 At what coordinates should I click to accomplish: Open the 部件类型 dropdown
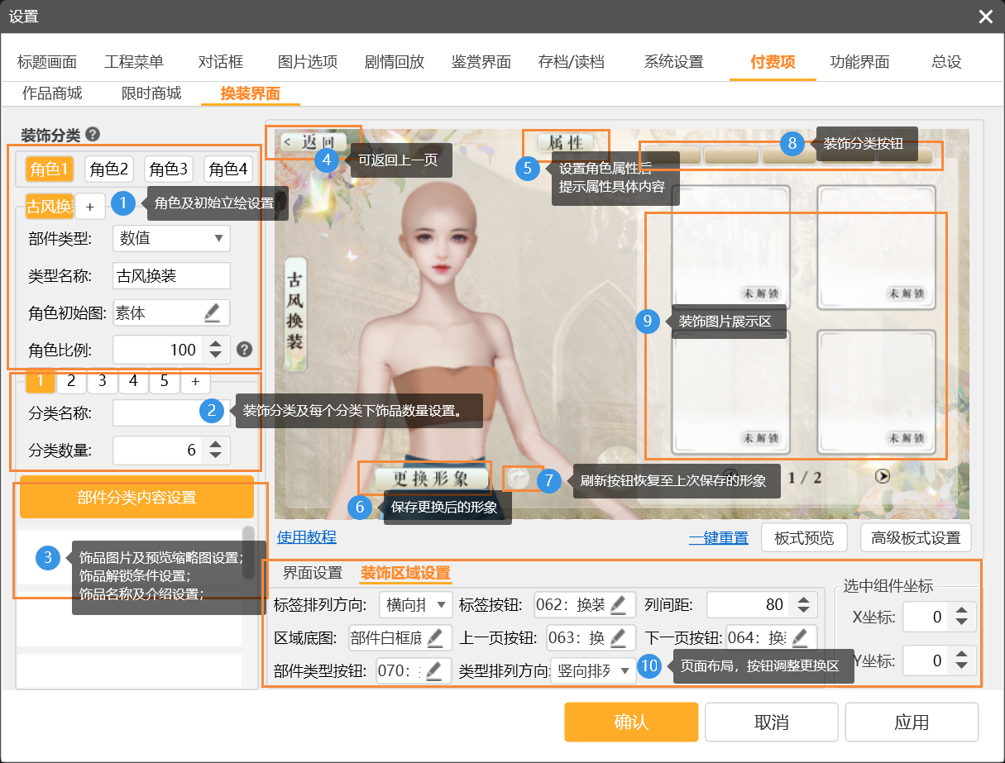coord(171,238)
